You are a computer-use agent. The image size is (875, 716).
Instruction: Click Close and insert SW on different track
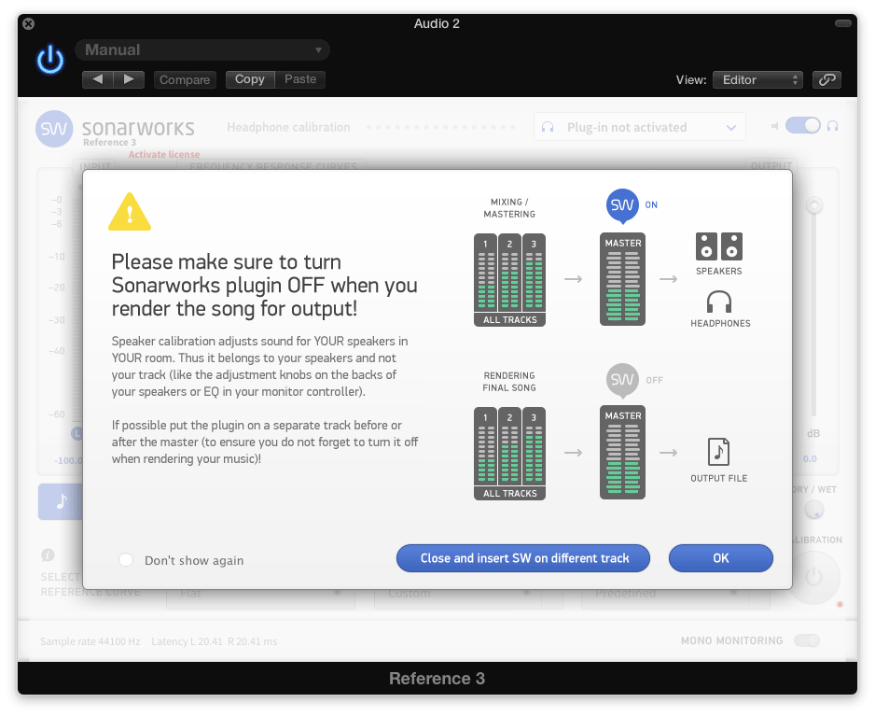[523, 558]
